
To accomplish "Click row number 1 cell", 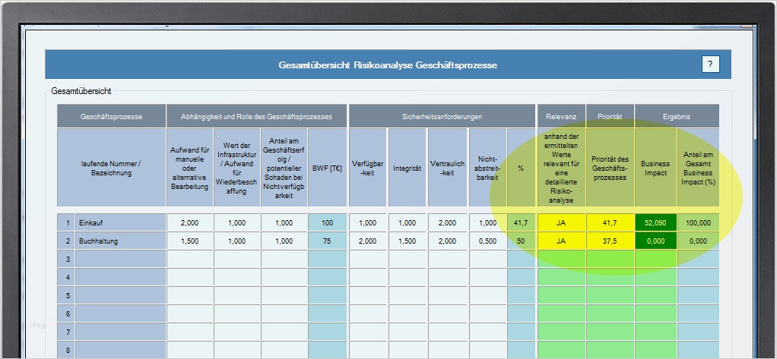I will (x=66, y=222).
